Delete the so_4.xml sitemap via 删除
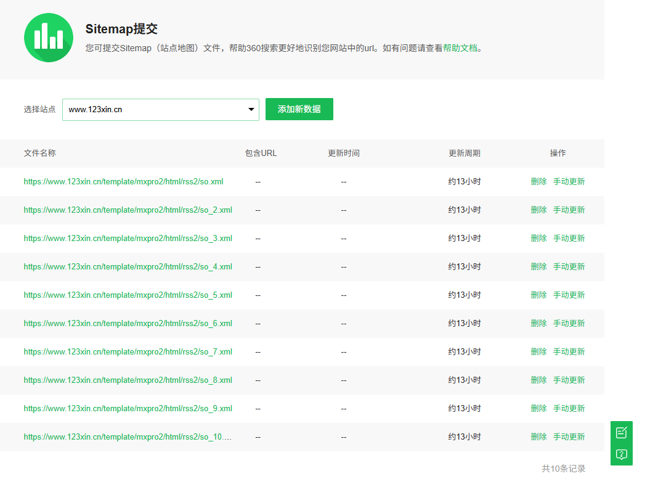The width and height of the screenshot is (666, 492). pos(538,267)
